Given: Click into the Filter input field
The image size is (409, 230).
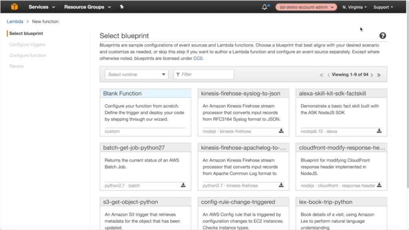Looking at the screenshot, I should 204,74.
